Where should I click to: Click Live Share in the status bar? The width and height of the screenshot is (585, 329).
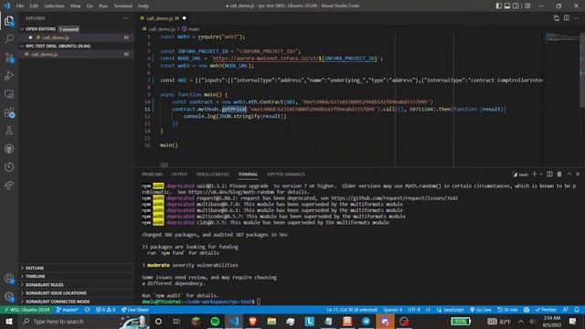click(134, 310)
